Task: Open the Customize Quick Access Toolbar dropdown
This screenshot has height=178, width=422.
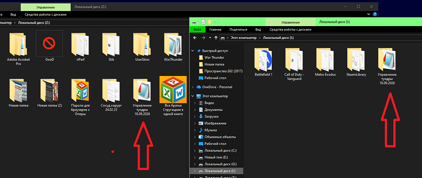Action: (x=215, y=22)
